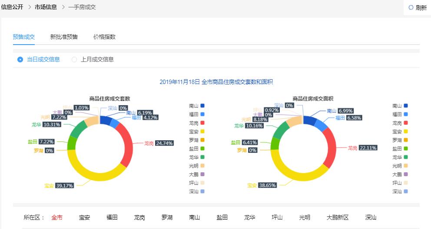Image resolution: width=431 pixels, height=229 pixels.
Task: Click the refresh icon labeled 刷新
Action: pos(411,8)
